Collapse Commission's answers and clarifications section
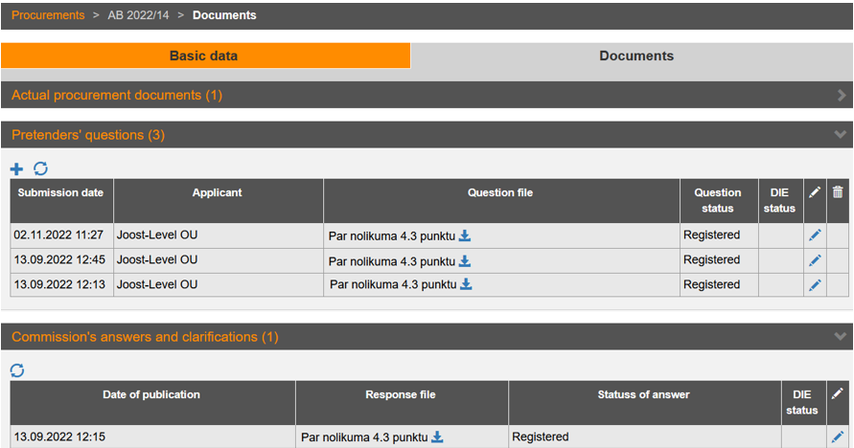854x448 pixels. click(x=841, y=337)
